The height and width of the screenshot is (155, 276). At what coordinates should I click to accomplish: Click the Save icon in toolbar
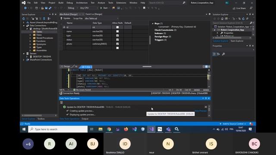pos(46,8)
